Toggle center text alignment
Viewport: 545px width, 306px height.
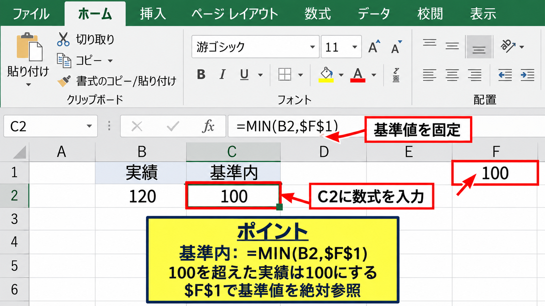pos(452,75)
